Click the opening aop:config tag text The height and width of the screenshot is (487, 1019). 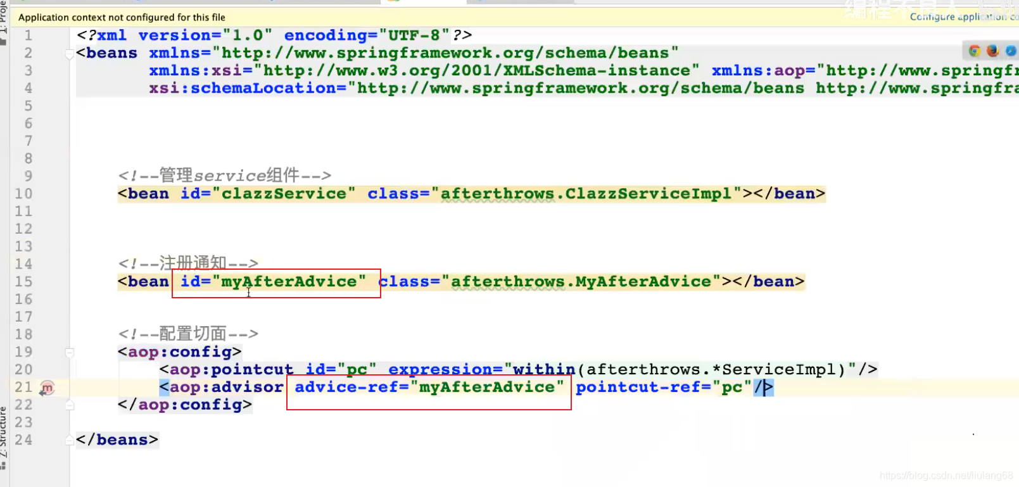pyautogui.click(x=180, y=352)
